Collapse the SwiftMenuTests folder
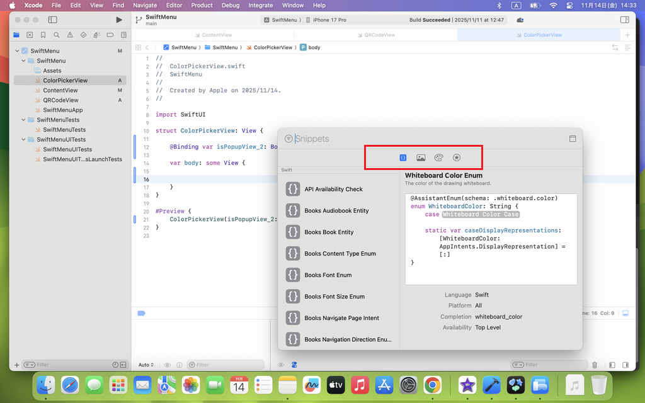 coord(24,120)
